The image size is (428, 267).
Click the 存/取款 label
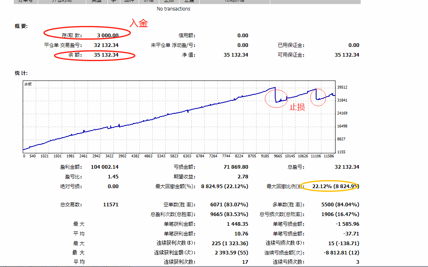click(72, 36)
